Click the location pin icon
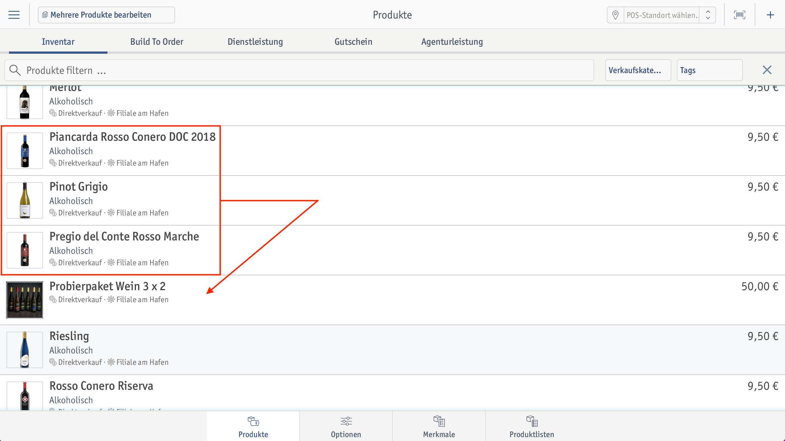This screenshot has height=441, width=785. coord(615,15)
